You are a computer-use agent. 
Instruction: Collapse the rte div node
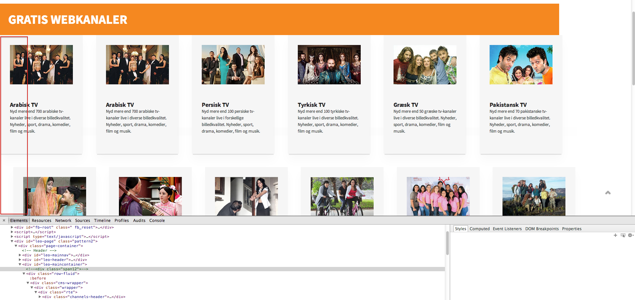36,292
